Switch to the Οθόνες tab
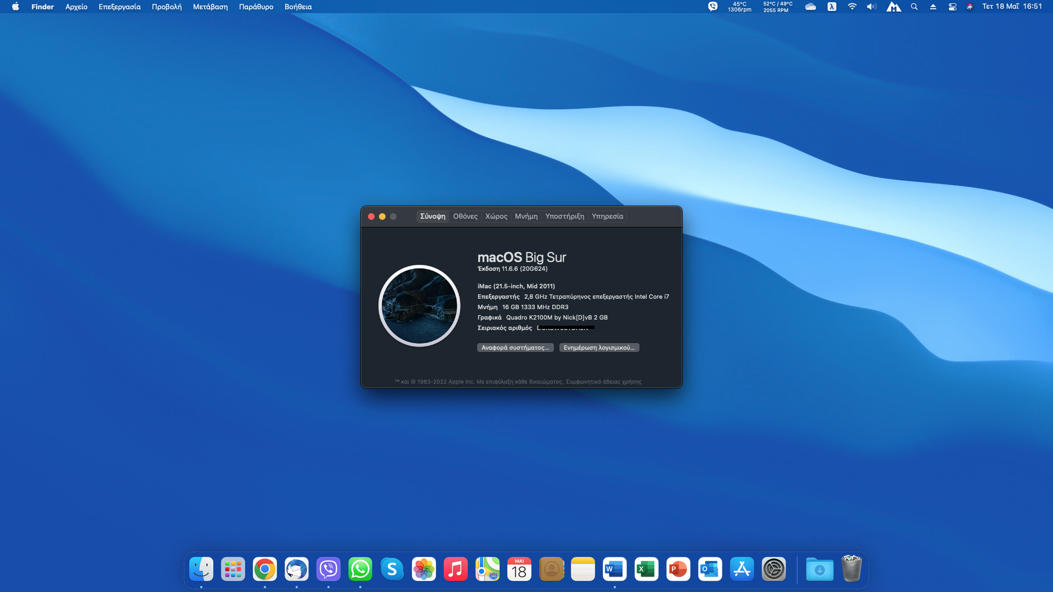 click(465, 217)
